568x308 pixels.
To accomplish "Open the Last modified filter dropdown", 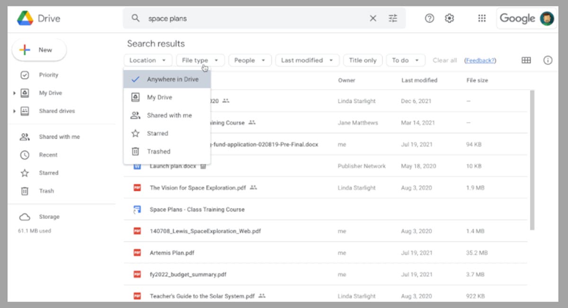I will [x=307, y=60].
